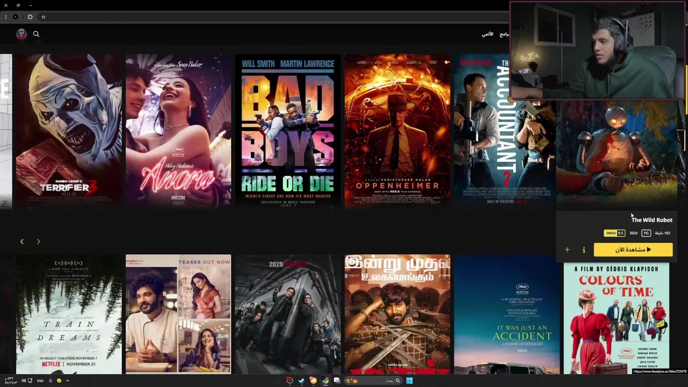Viewport: 688px width, 387px height.
Task: Open the browser three-dot menu
Action: pyautogui.click(x=5, y=17)
